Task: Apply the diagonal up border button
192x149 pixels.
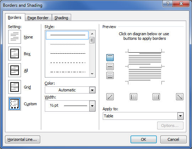Action: (x=110, y=97)
